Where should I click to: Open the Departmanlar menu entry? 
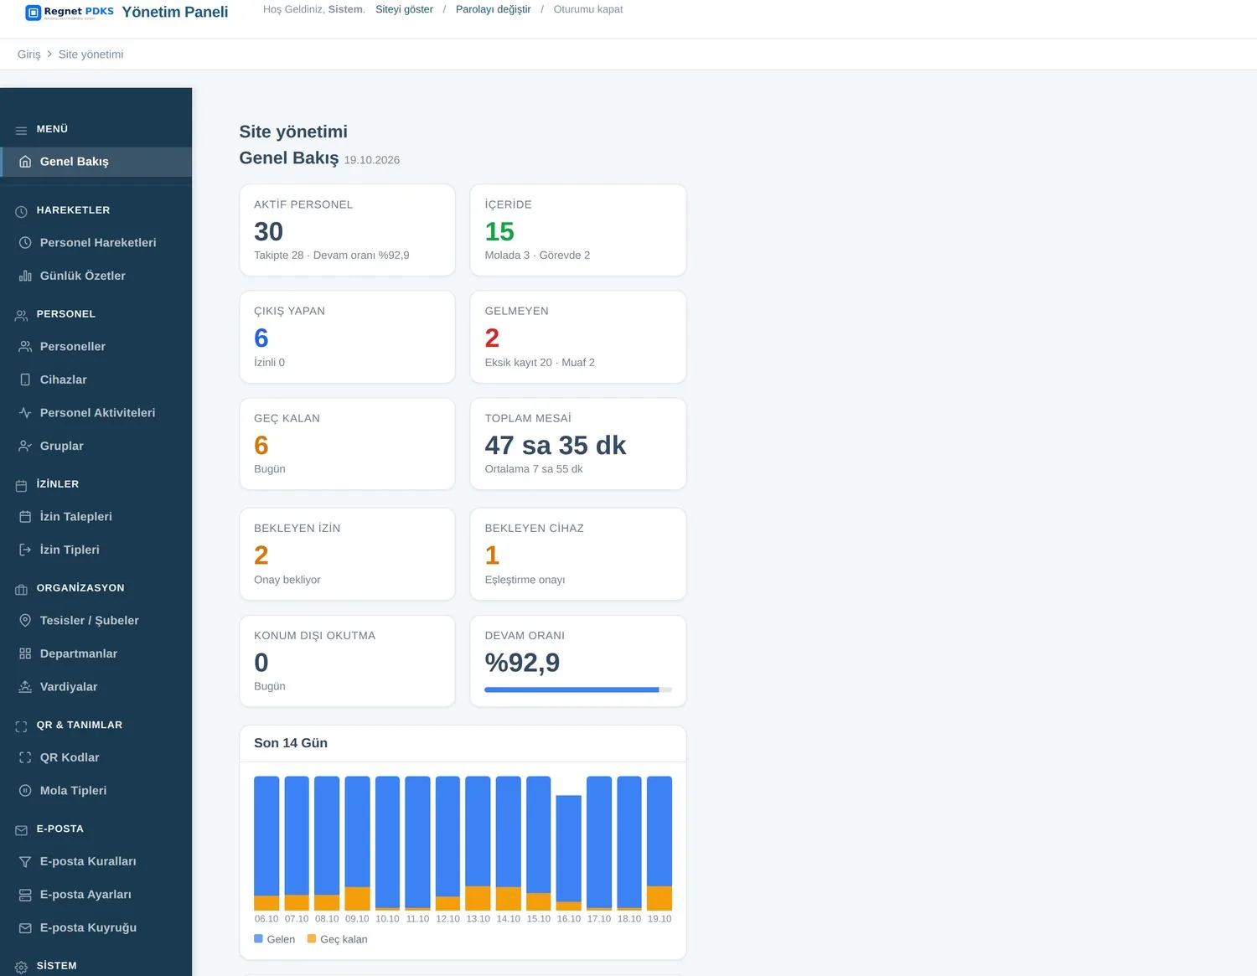96,654
